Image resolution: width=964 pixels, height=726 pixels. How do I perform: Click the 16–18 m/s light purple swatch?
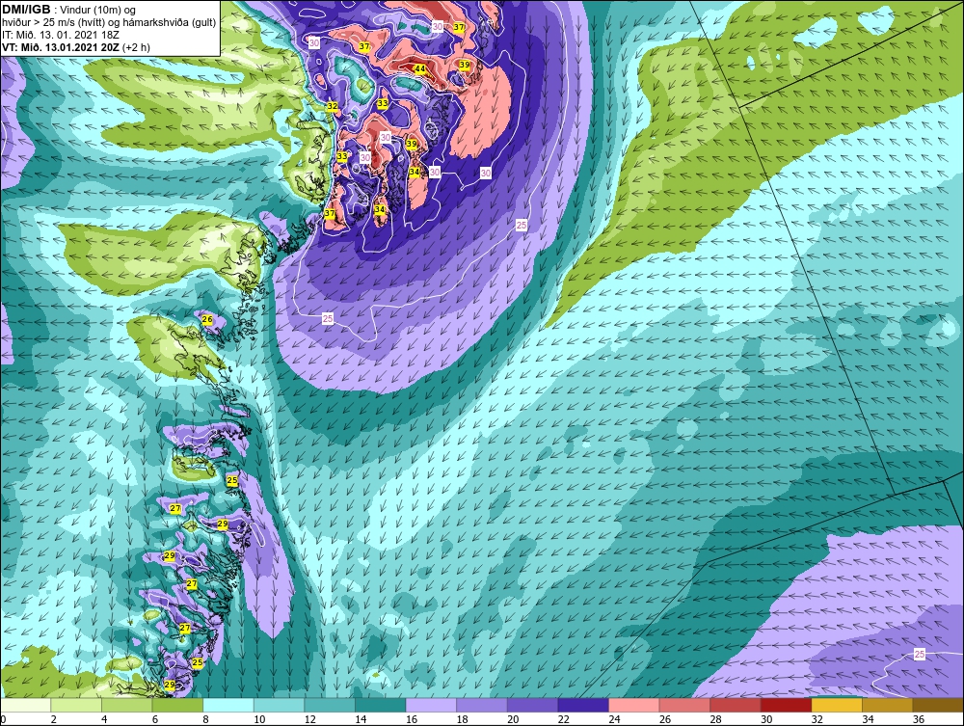click(x=432, y=705)
